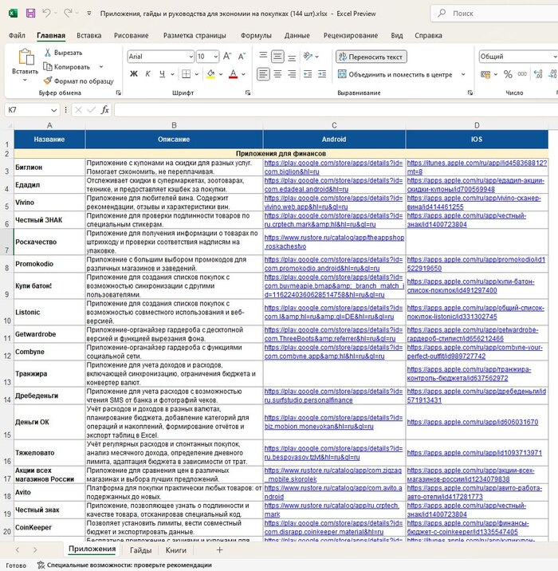Switch to the Гайды sheet tab
Image resolution: width=558 pixels, height=571 pixels.
pos(140,550)
